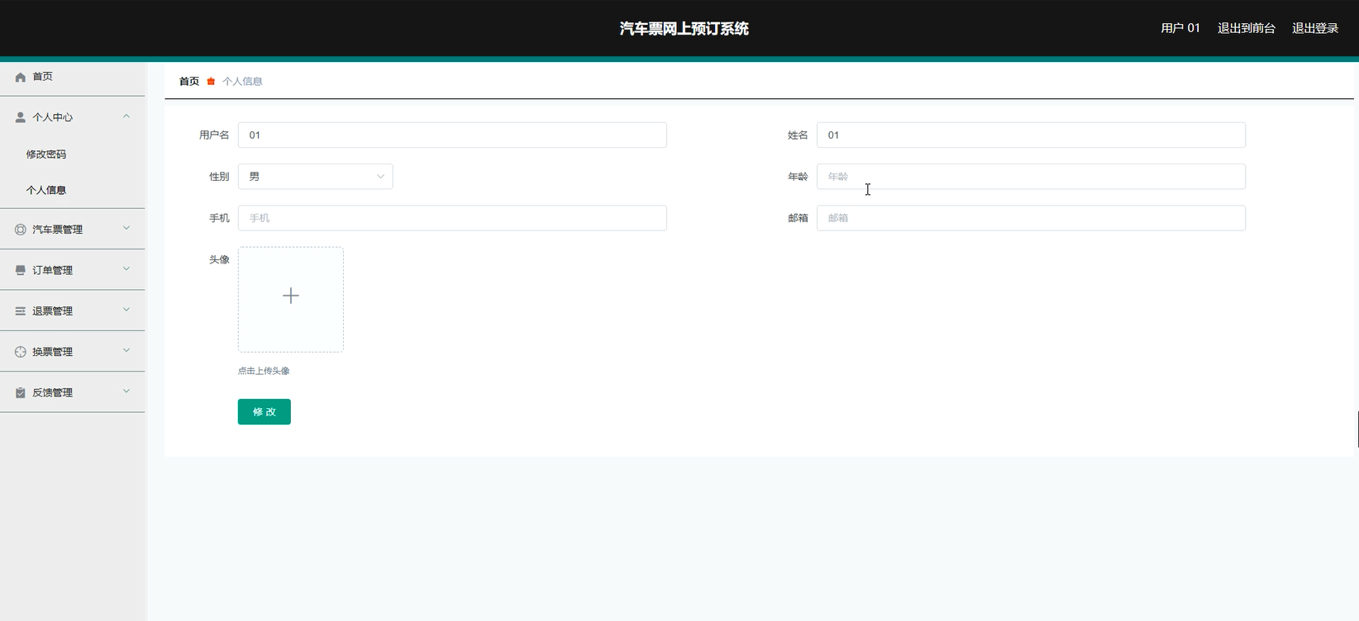This screenshot has width=1359, height=621.
Task: Open the 换票管理 menu
Action: 73,352
